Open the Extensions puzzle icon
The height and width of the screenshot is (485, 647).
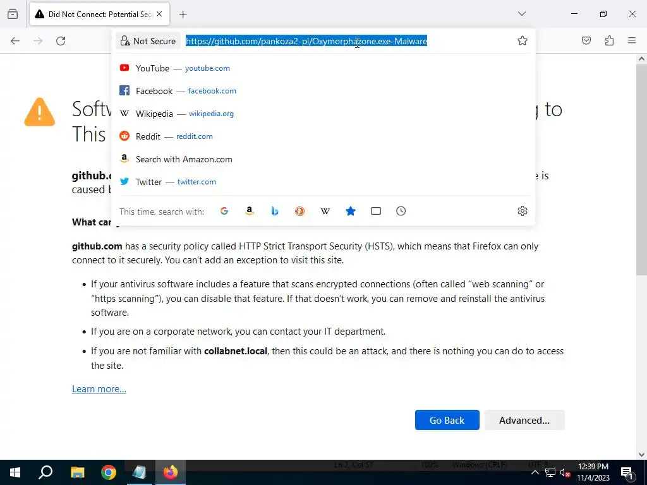pos(609,40)
